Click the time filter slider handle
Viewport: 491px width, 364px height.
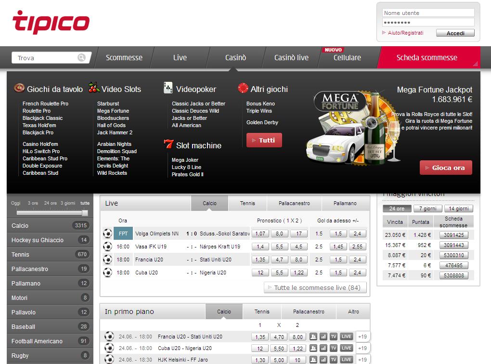pos(85,213)
